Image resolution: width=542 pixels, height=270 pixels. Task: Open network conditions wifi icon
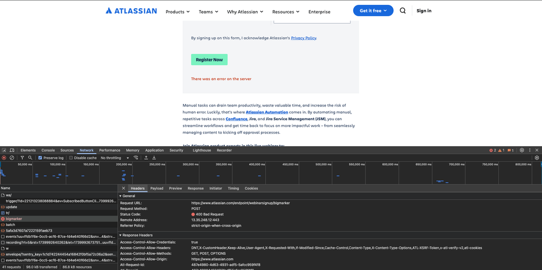136,157
